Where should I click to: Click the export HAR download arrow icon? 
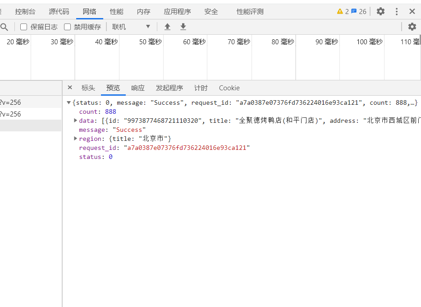[x=183, y=27]
